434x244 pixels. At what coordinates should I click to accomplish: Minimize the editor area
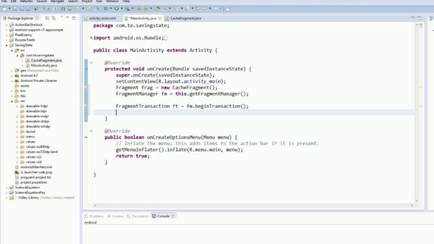click(x=412, y=18)
